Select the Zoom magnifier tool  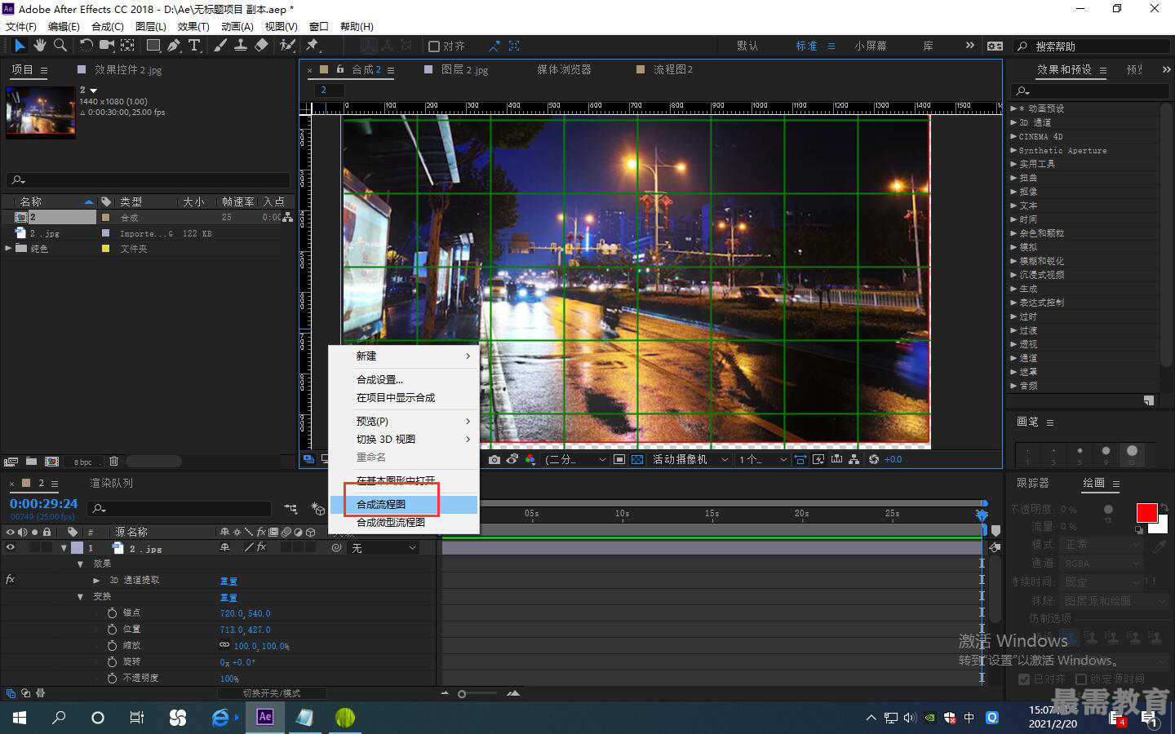[x=60, y=46]
